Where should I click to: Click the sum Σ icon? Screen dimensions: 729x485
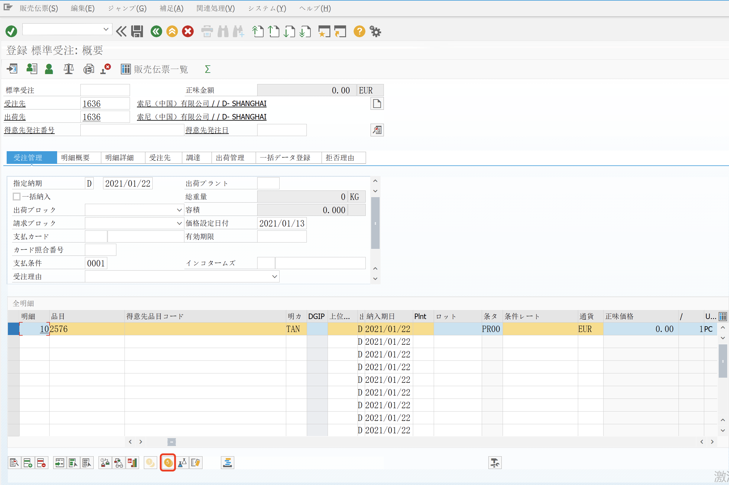207,69
